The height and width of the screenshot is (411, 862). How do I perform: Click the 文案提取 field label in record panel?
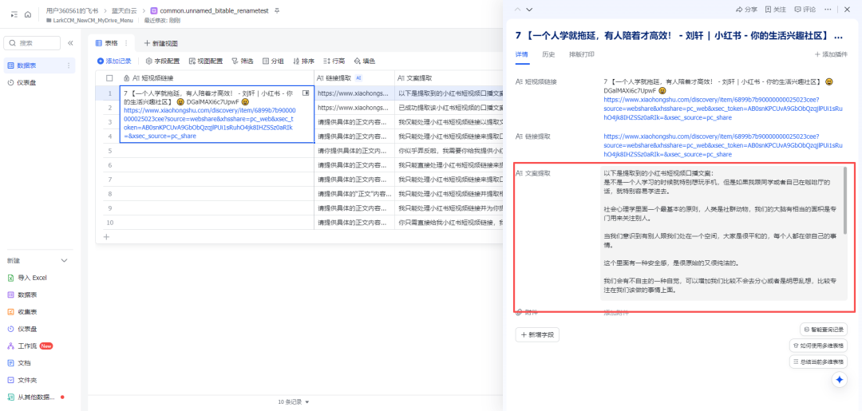point(532,173)
